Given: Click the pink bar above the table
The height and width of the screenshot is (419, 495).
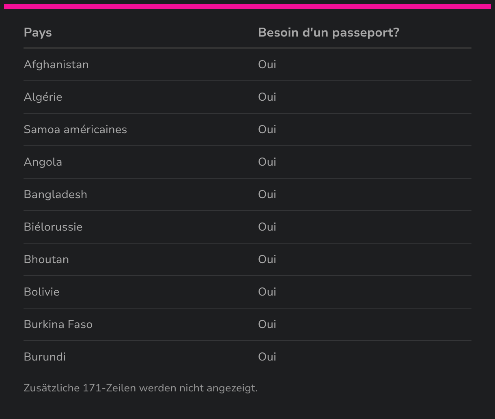Looking at the screenshot, I should [x=247, y=6].
